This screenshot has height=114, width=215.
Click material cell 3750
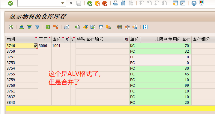(22, 51)
